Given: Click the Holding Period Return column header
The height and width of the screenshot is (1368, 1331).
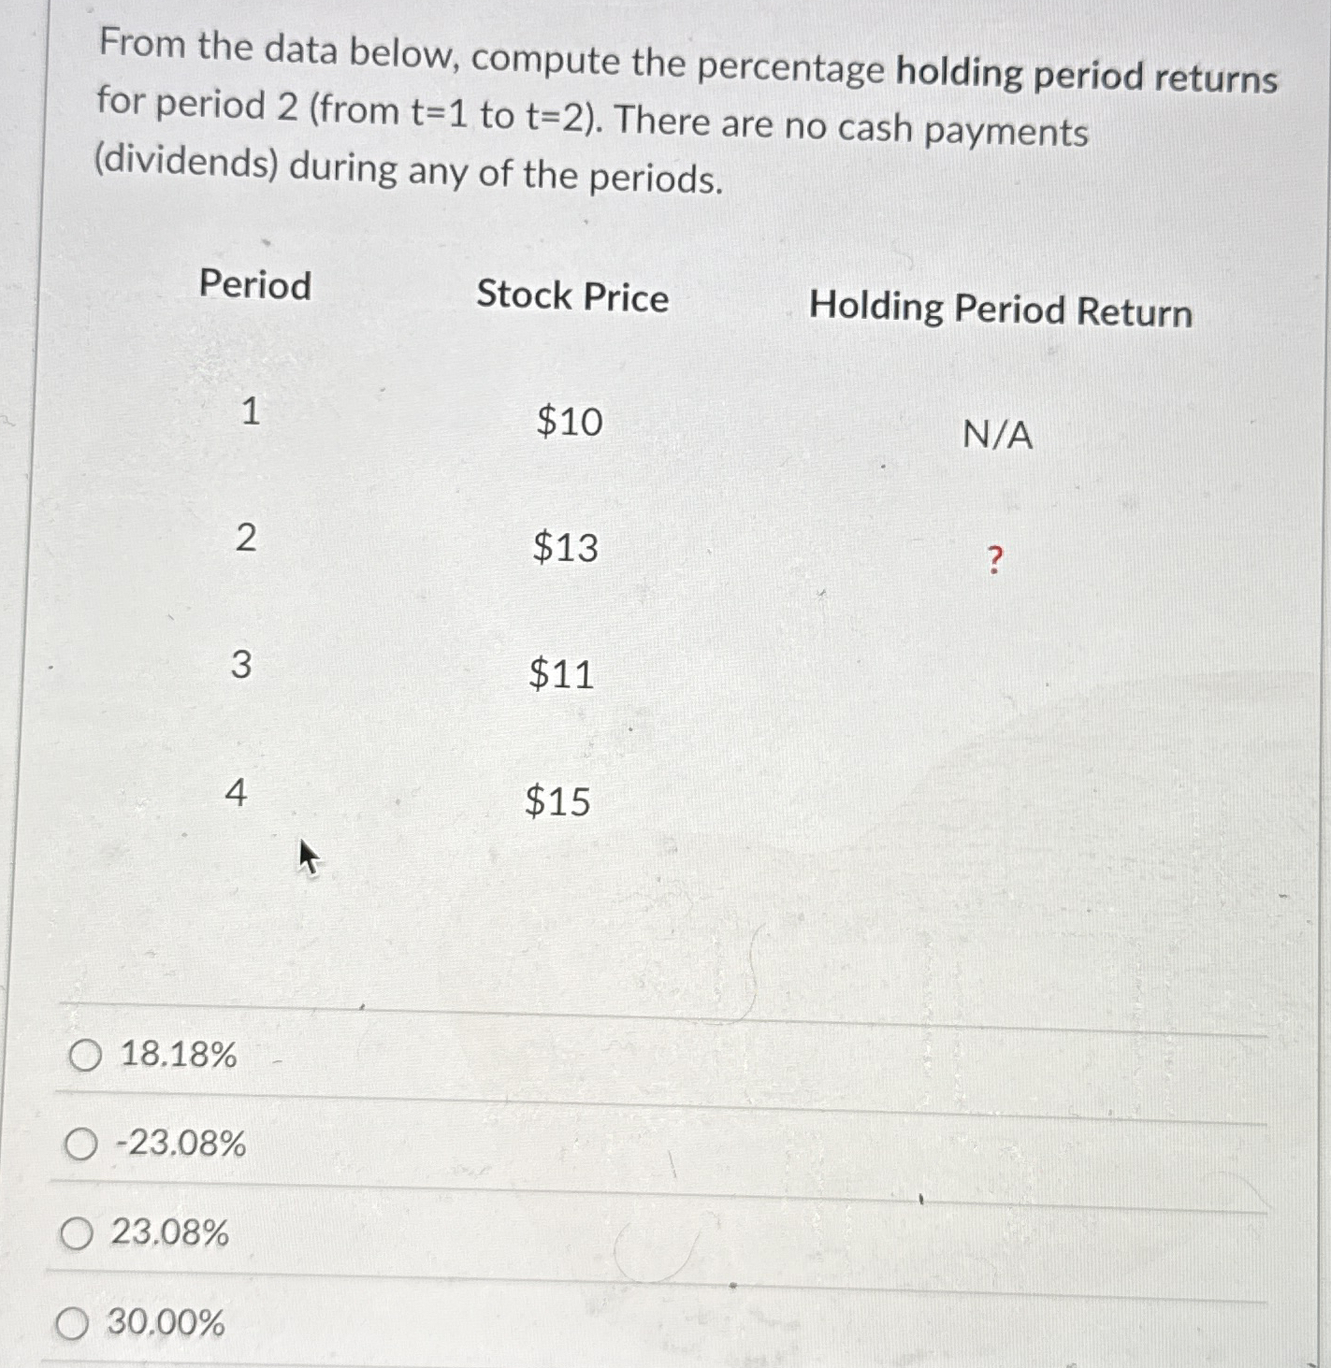Looking at the screenshot, I should pos(1002,311).
